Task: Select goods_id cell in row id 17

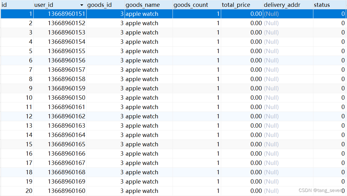Action: point(106,163)
